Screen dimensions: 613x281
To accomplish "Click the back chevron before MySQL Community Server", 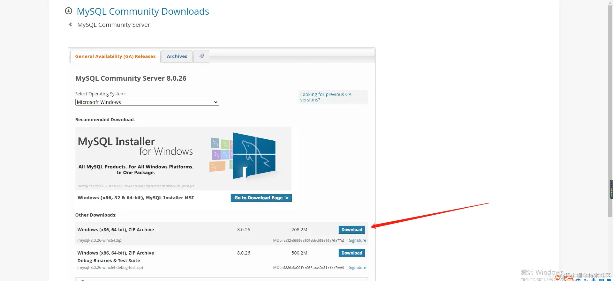I will pos(70,25).
